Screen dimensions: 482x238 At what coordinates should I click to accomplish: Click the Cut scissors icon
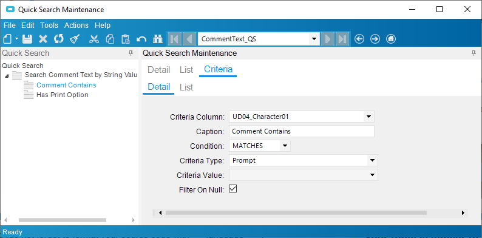94,39
